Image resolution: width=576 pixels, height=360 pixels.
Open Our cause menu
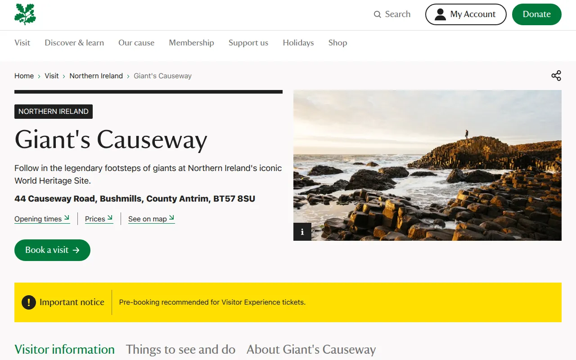pyautogui.click(x=136, y=43)
